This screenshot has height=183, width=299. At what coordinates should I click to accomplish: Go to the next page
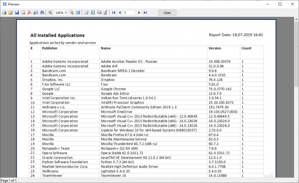[x=139, y=13]
